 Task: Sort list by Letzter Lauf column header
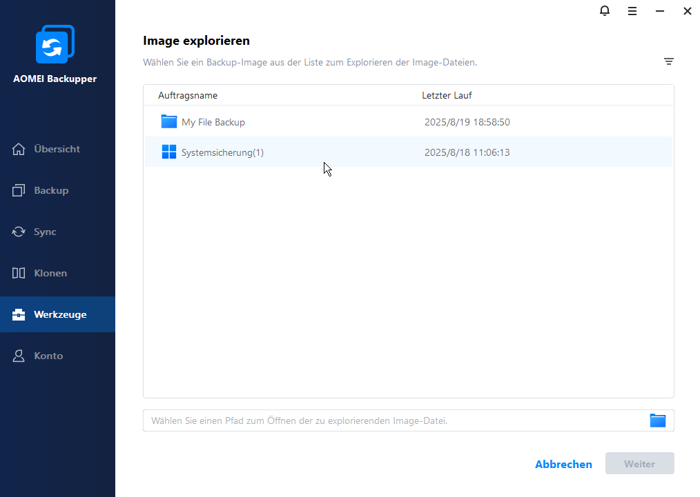tap(447, 96)
